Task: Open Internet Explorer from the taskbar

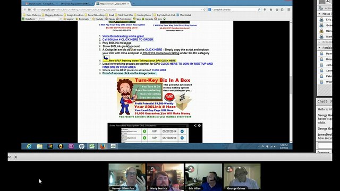Action: [29, 146]
